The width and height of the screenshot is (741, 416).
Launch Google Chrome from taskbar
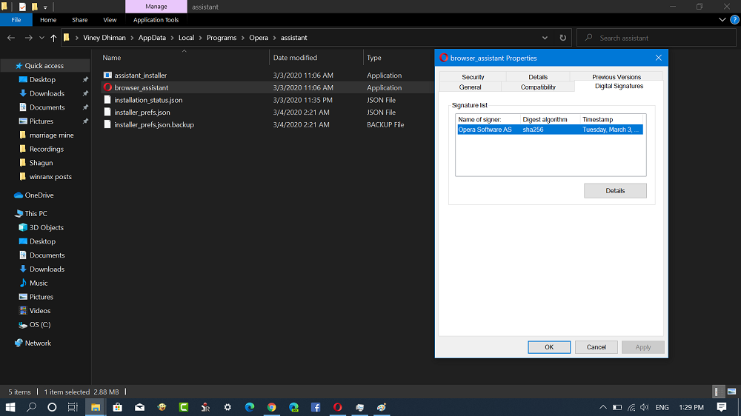click(x=271, y=407)
